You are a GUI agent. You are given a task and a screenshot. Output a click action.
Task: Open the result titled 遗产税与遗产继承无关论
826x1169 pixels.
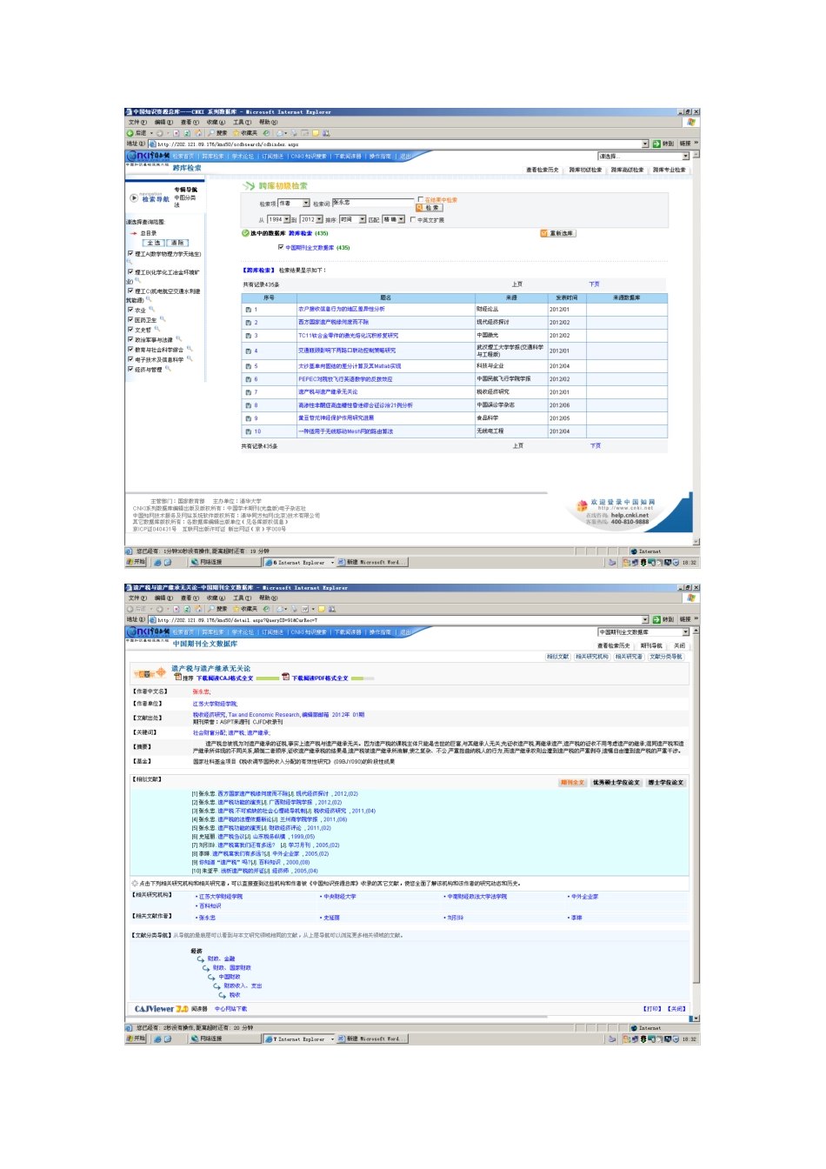328,392
